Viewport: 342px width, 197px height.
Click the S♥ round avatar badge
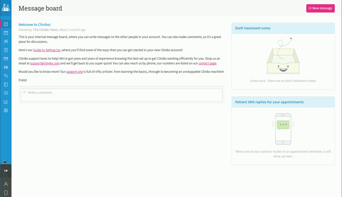[6, 171]
